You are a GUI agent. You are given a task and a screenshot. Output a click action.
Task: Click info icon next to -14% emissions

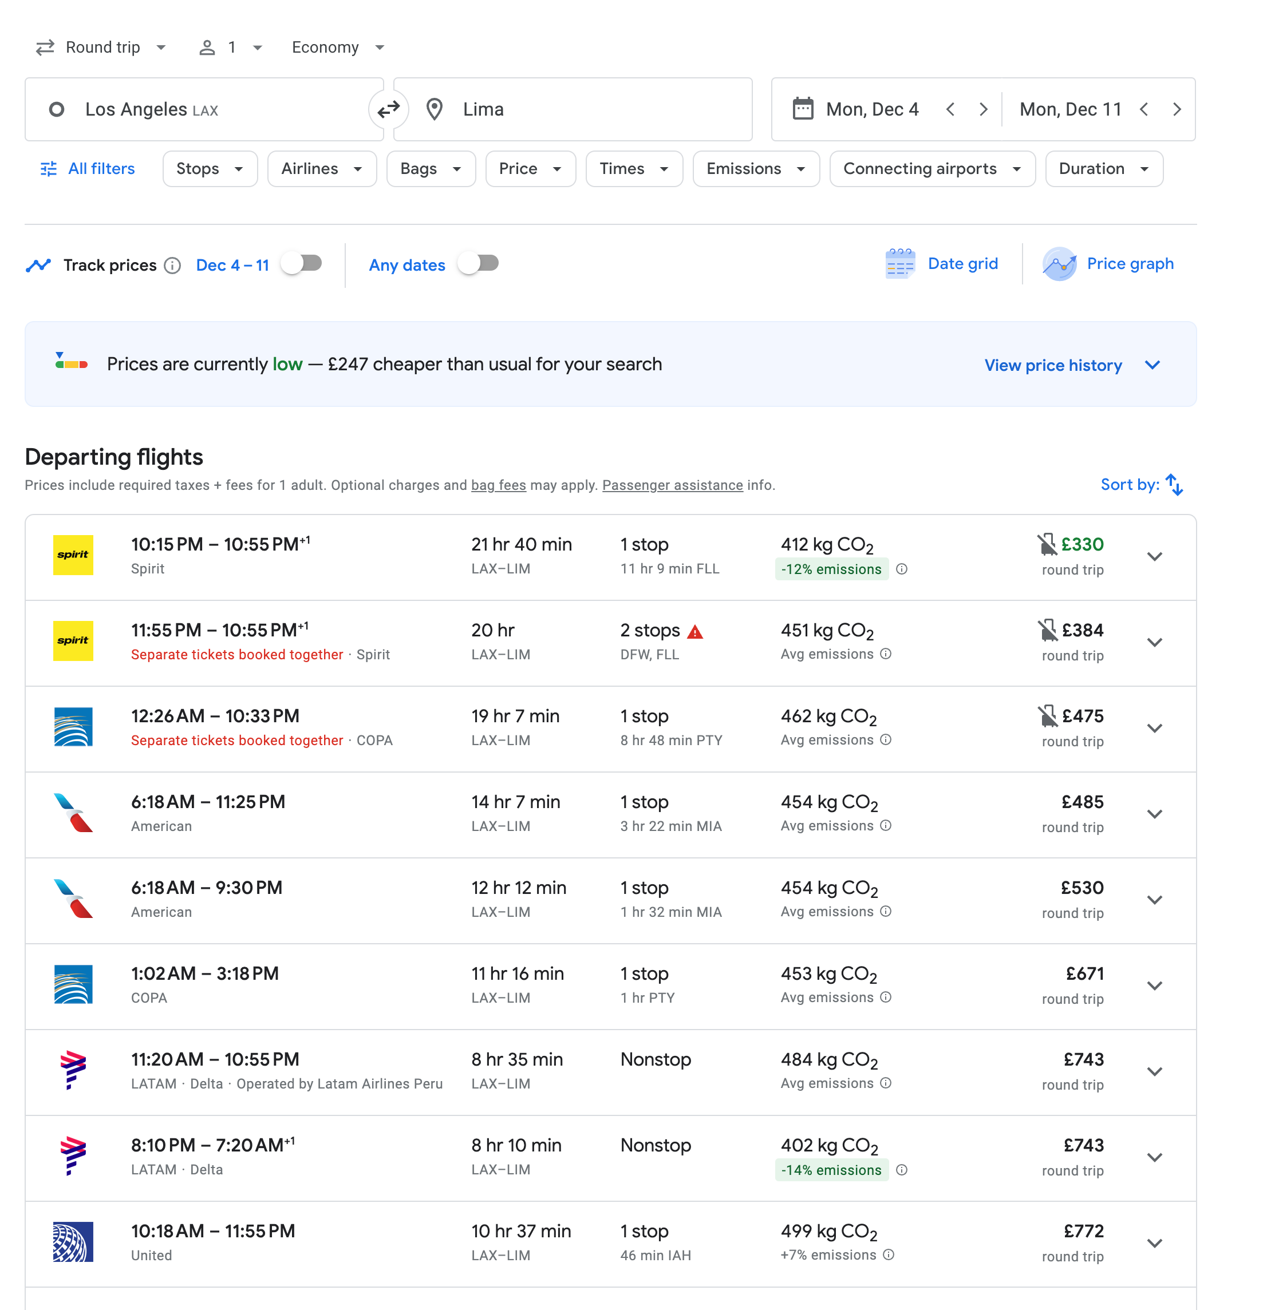901,1170
